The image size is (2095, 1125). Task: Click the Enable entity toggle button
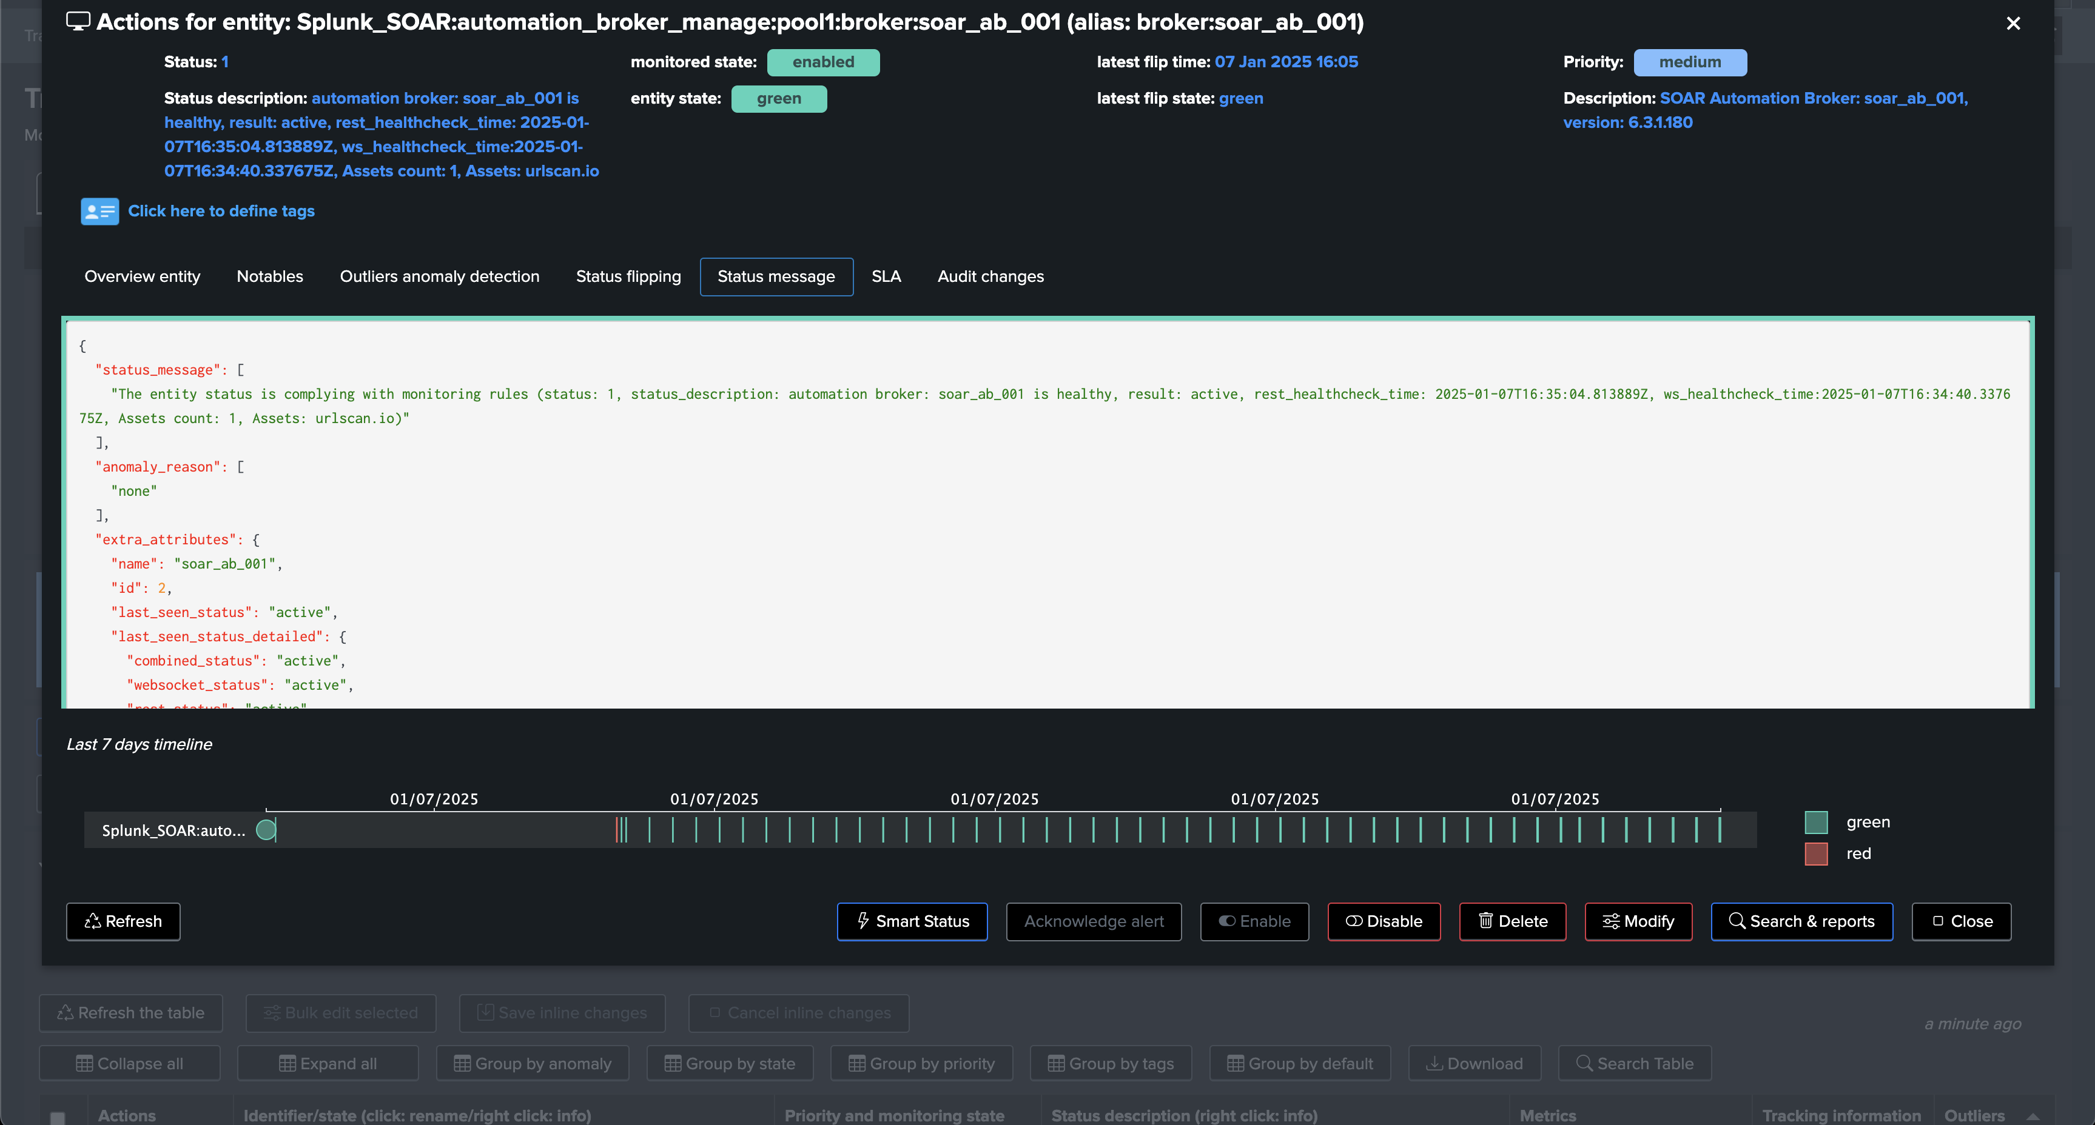click(x=1254, y=921)
